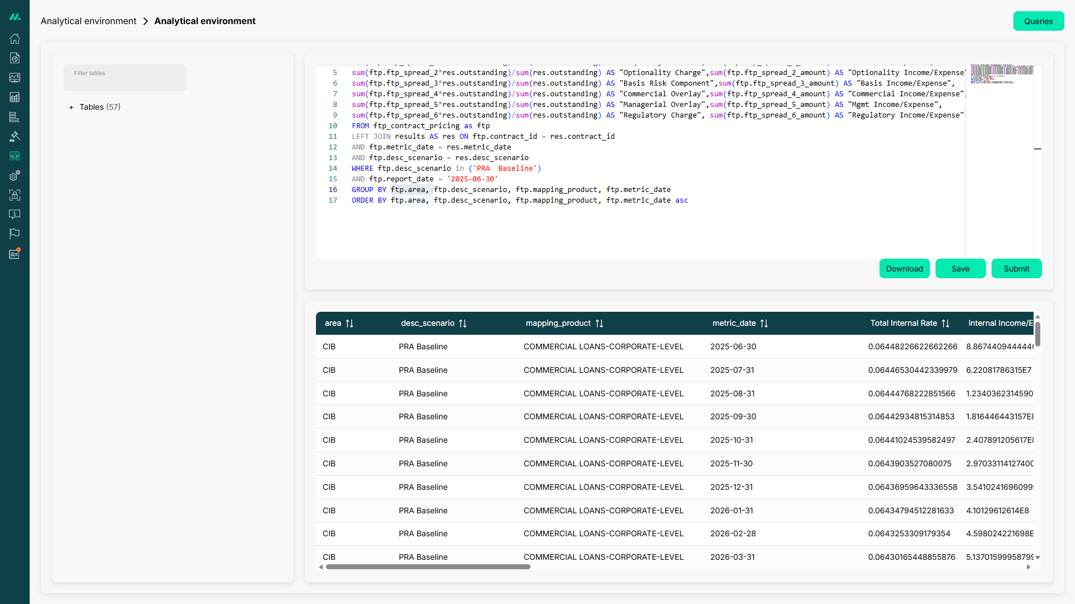Click the Tables (57) label
This screenshot has height=604, width=1075.
(100, 107)
